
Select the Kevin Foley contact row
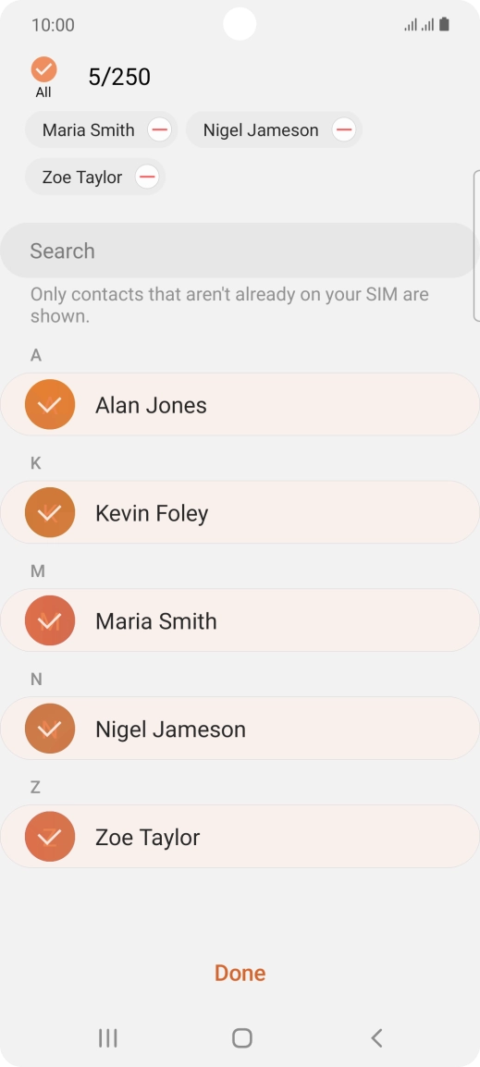240,512
